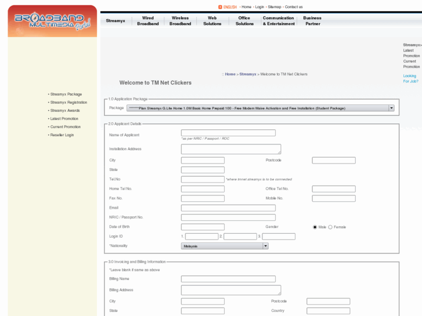Click the 'Leave blank if same as above' note

[x=135, y=270]
